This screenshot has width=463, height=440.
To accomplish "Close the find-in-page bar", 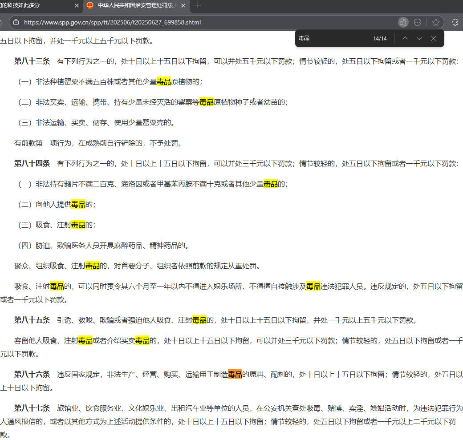I will 433,38.
